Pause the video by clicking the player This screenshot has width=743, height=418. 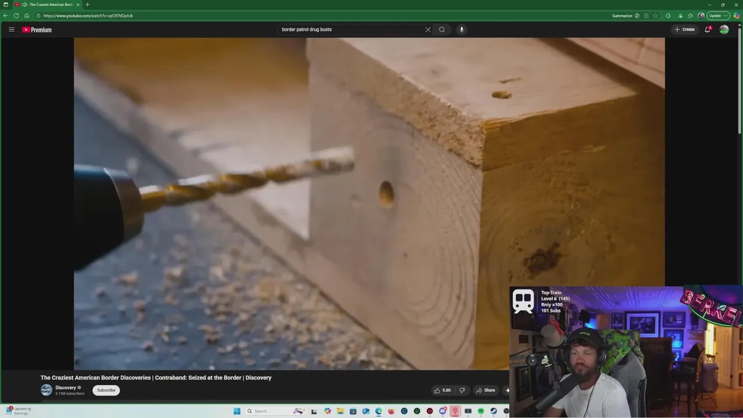pyautogui.click(x=369, y=204)
